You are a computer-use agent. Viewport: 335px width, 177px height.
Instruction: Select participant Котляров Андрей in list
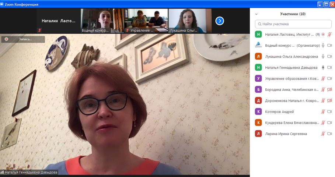click(x=279, y=111)
